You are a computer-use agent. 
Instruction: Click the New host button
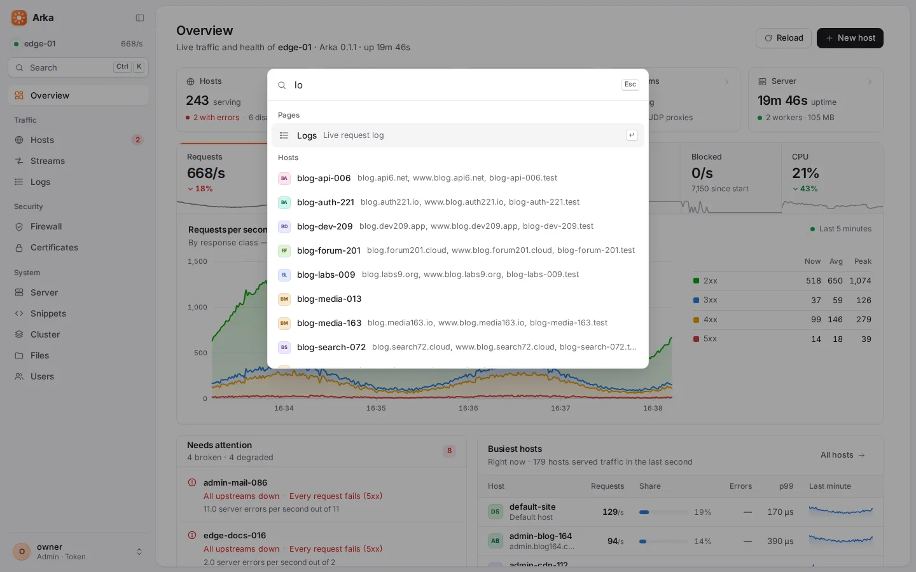[850, 38]
